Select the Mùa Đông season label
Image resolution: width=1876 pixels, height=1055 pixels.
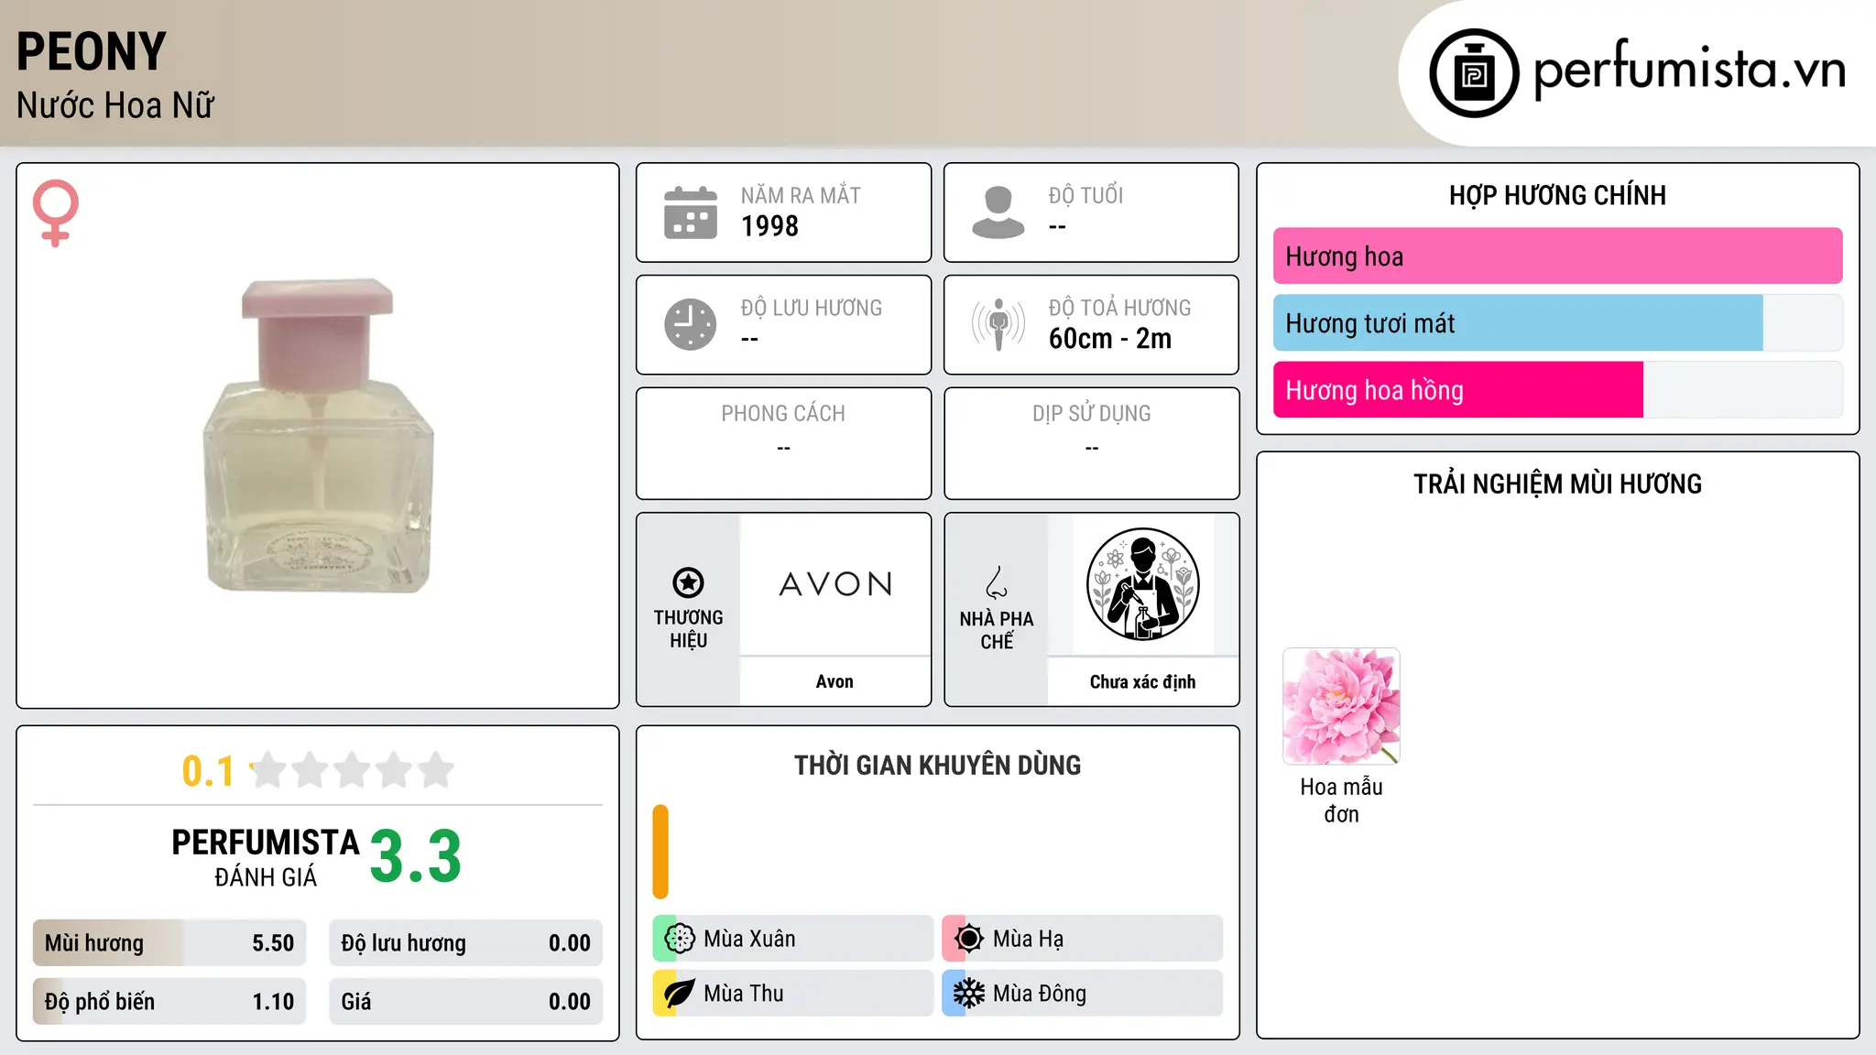(1040, 994)
